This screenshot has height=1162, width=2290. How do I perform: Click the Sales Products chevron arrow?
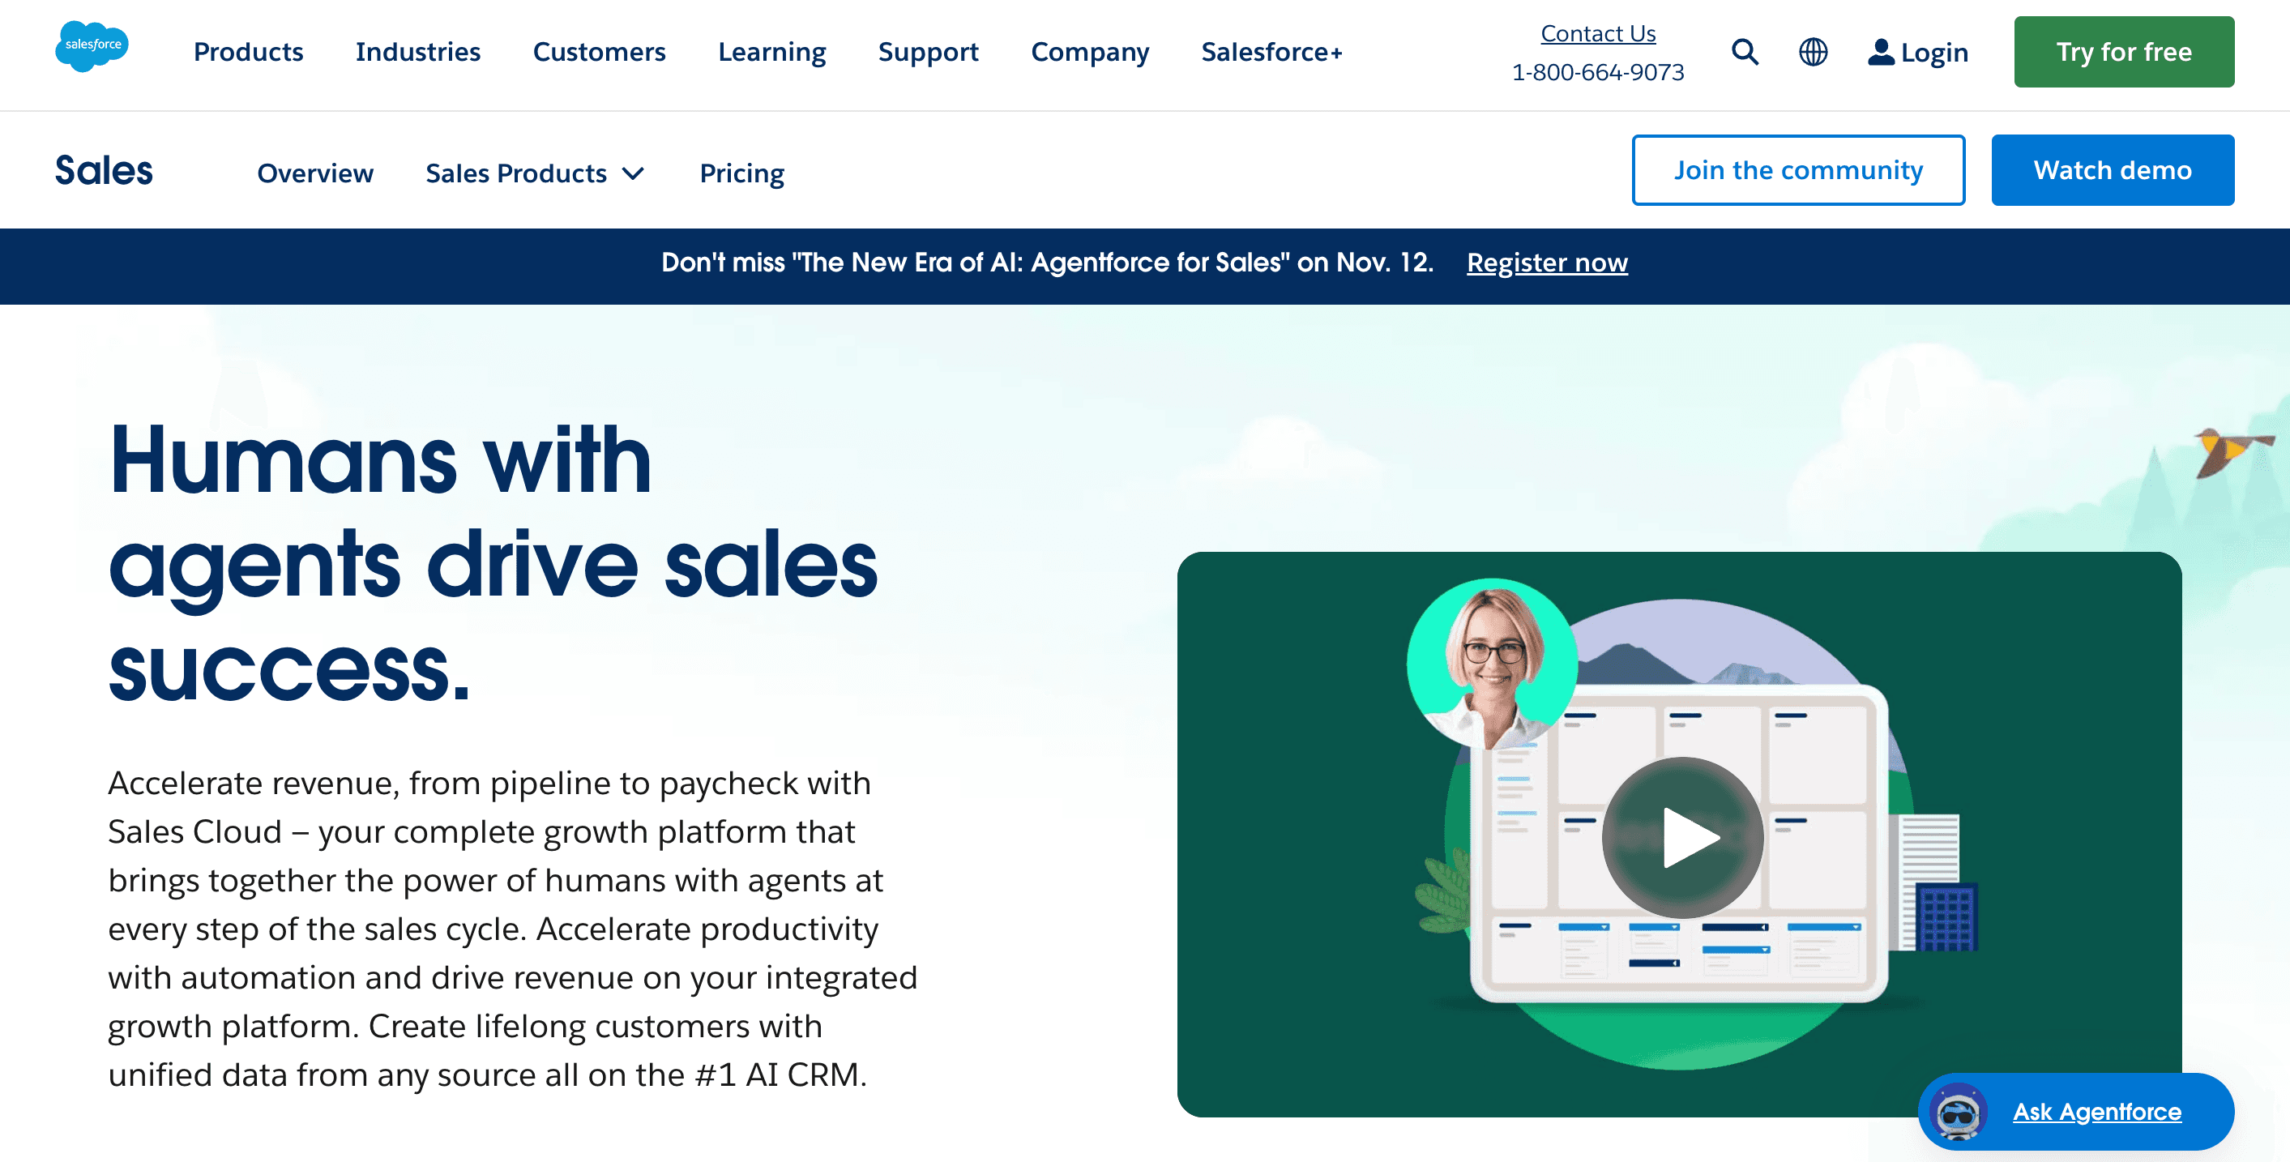pyautogui.click(x=633, y=173)
